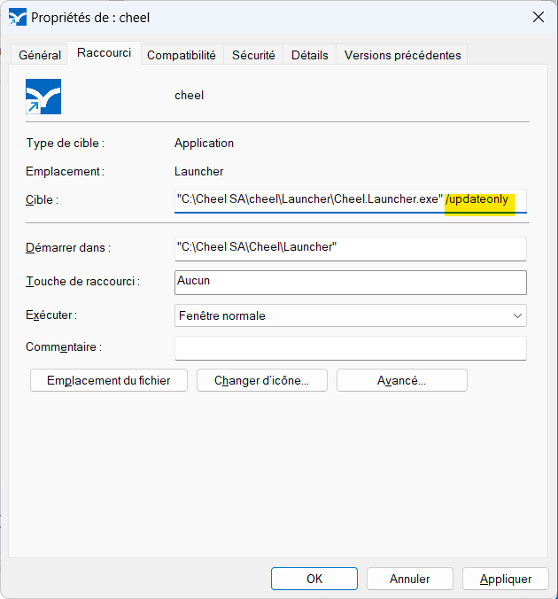Viewport: 558px width, 599px height.
Task: Close the properties dialog
Action: tap(539, 17)
